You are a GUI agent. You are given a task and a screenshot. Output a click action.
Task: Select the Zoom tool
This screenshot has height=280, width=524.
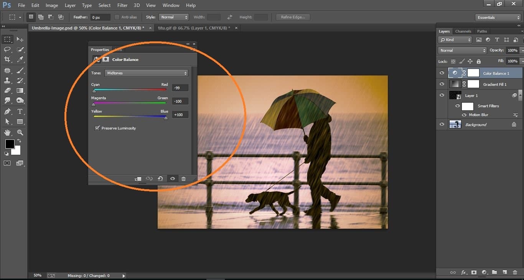pos(20,133)
